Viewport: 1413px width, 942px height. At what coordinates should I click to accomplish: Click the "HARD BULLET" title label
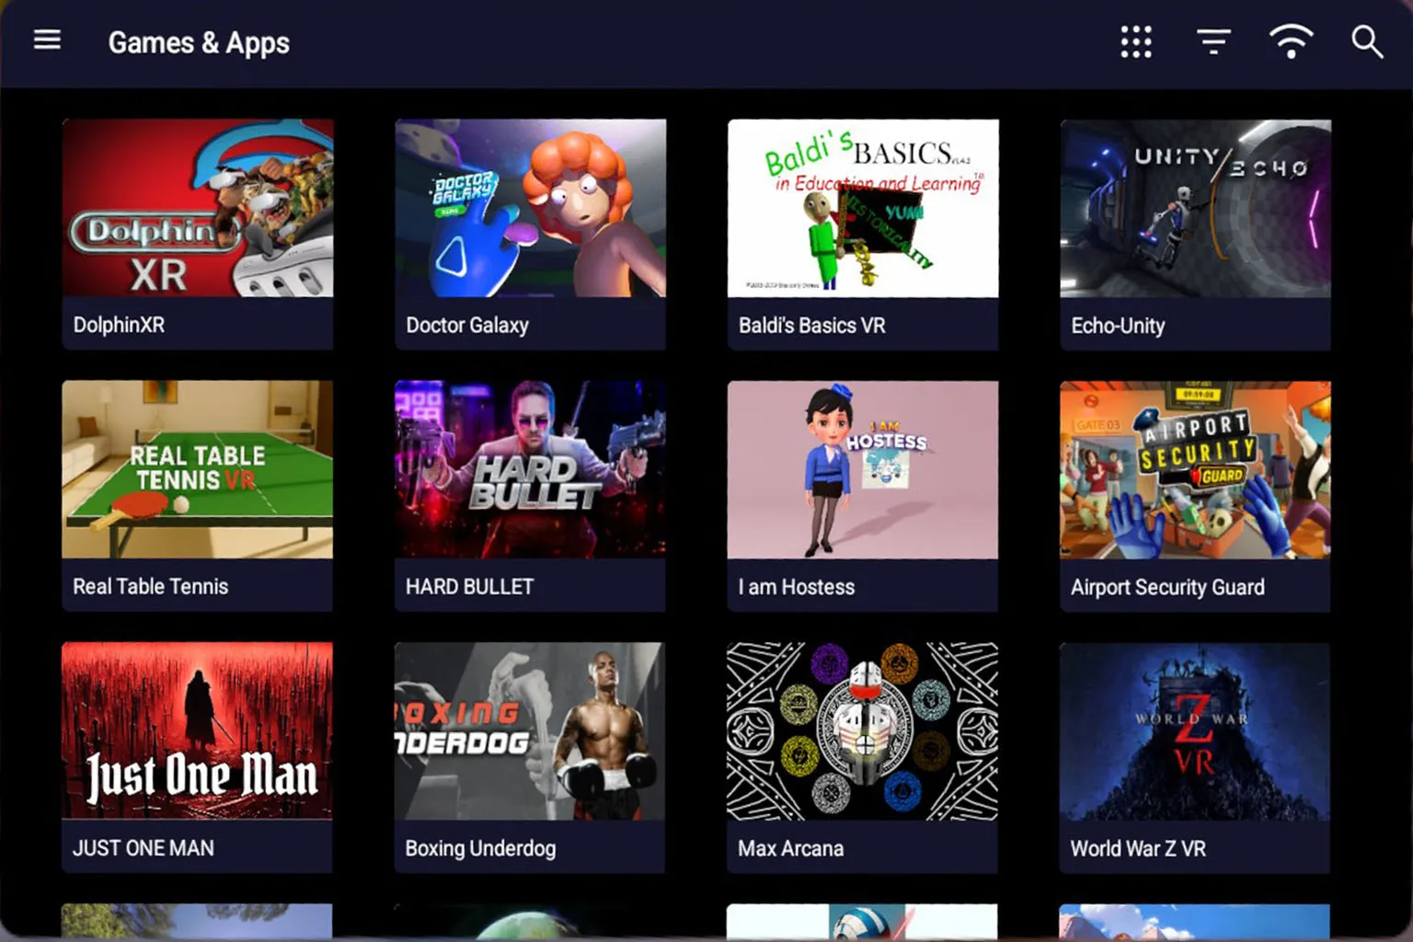[469, 587]
